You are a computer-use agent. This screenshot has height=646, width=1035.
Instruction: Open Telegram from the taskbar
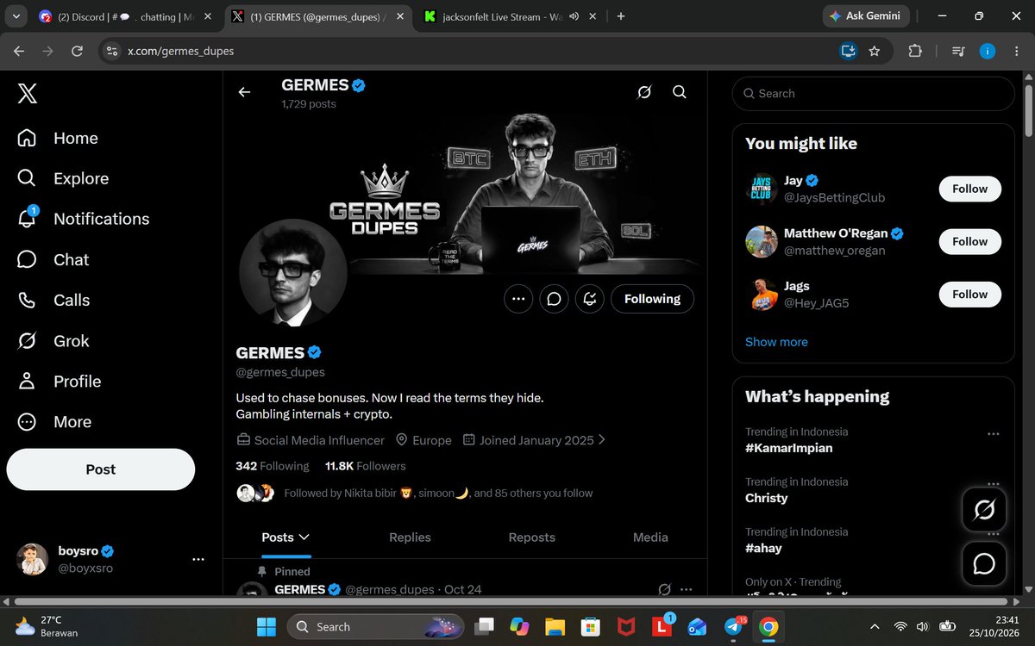tap(732, 626)
